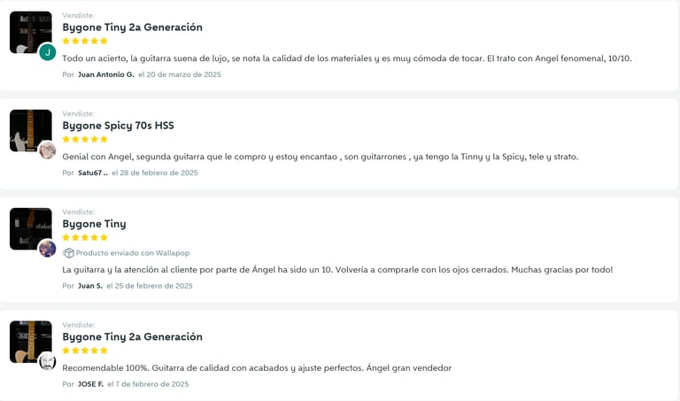Visit reviewer Juan S.'s profile name

point(89,286)
